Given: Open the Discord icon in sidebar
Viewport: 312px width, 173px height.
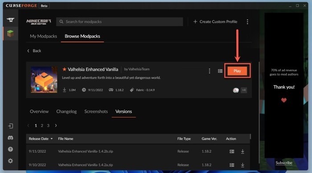Looking at the screenshot, I should 10,138.
